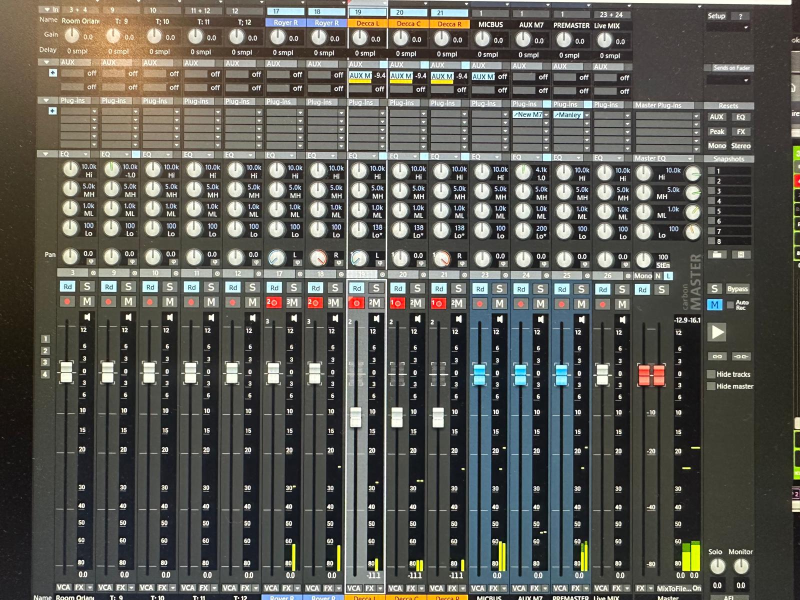The height and width of the screenshot is (600, 800).
Task: Open the Setup button
Action: (716, 16)
